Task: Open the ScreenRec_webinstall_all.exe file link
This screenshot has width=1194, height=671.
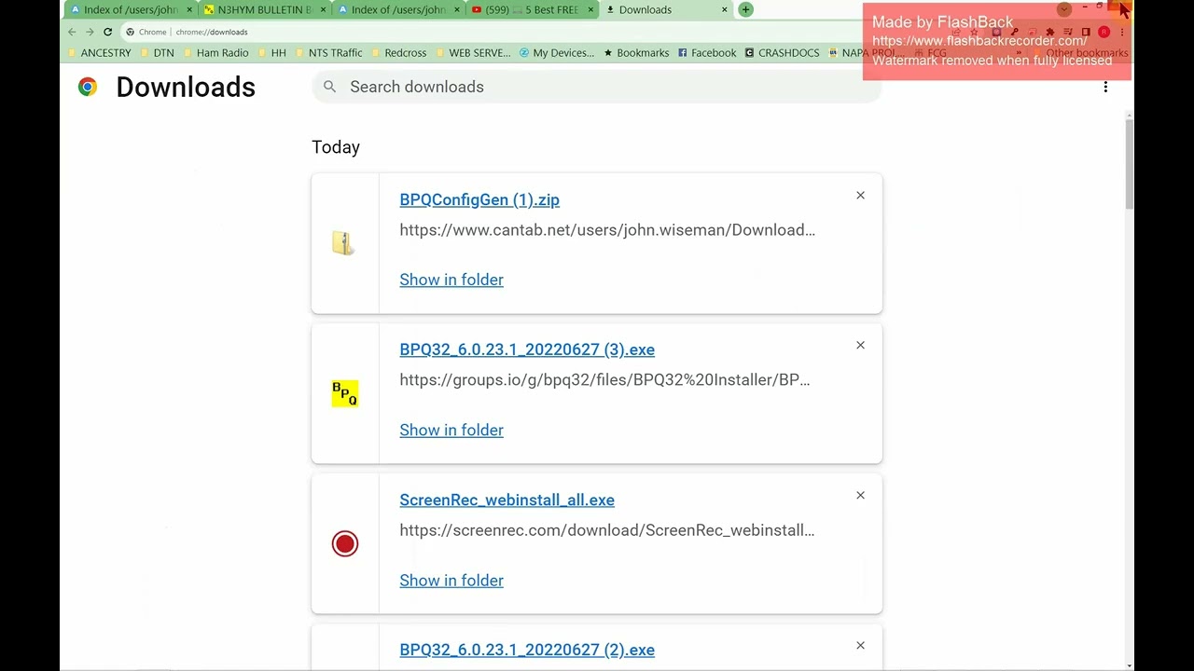Action: pos(507,500)
